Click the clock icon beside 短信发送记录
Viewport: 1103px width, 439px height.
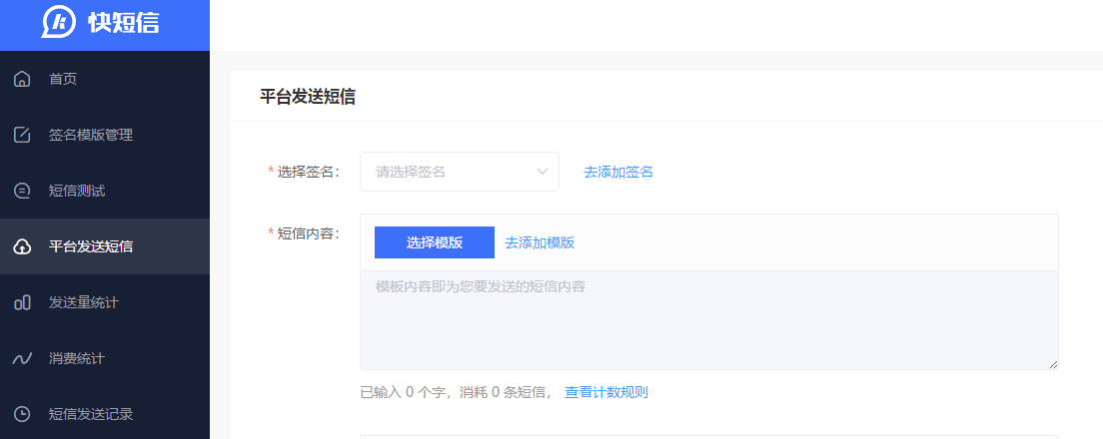pos(22,414)
